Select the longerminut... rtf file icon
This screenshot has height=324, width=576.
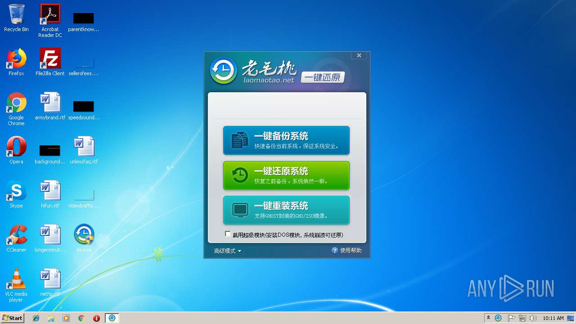point(50,238)
